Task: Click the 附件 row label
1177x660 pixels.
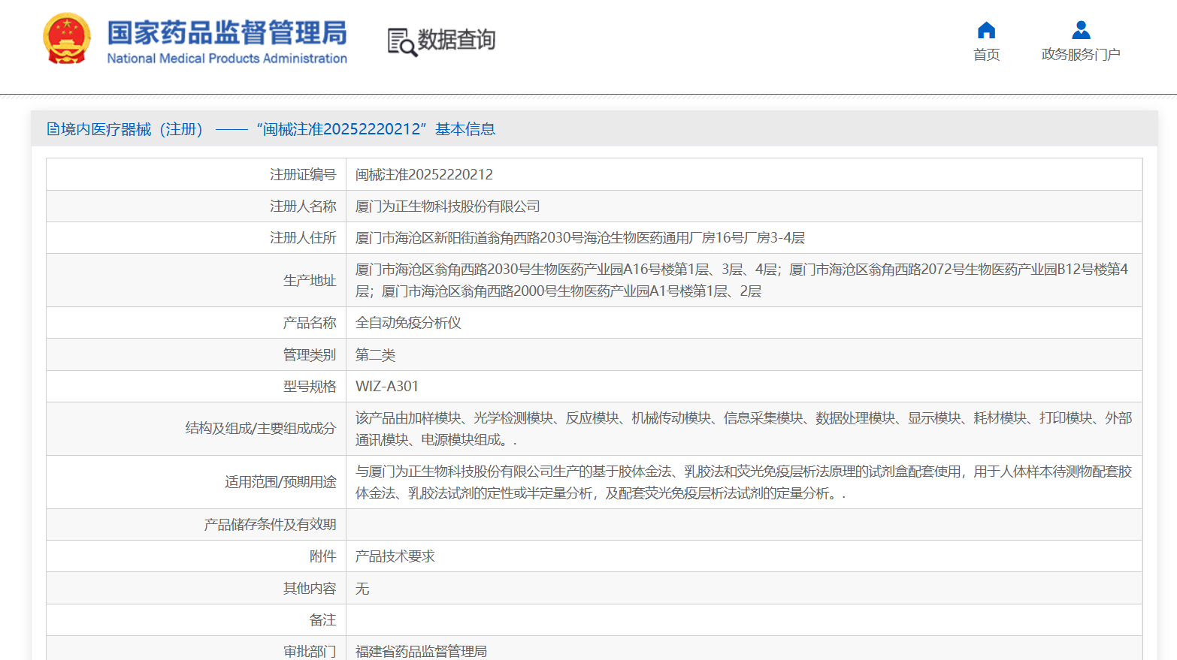Action: [323, 556]
